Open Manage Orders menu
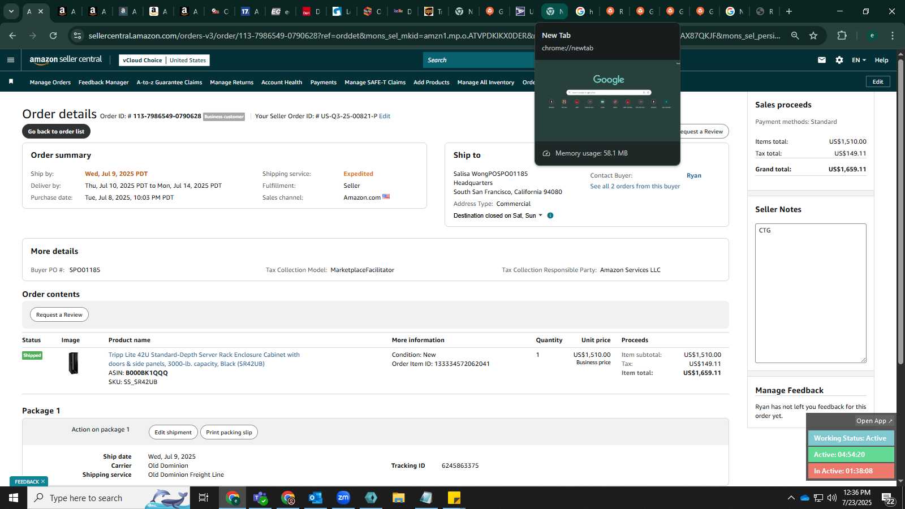Image resolution: width=905 pixels, height=509 pixels. coord(50,83)
